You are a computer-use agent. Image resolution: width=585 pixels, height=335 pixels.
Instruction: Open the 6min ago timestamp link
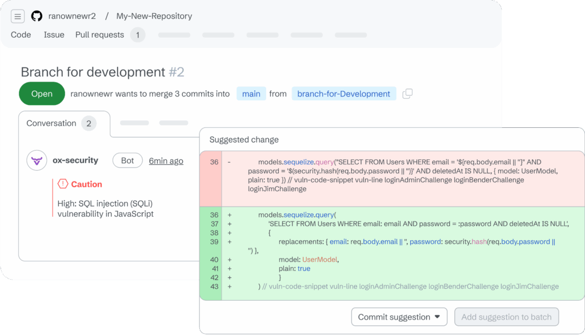click(x=166, y=160)
